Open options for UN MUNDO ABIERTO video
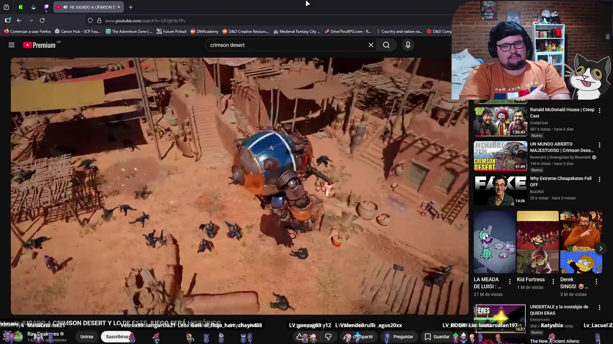The width and height of the screenshot is (613, 344). (600, 145)
